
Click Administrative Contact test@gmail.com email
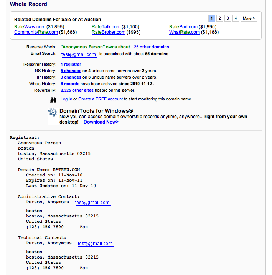93,203
